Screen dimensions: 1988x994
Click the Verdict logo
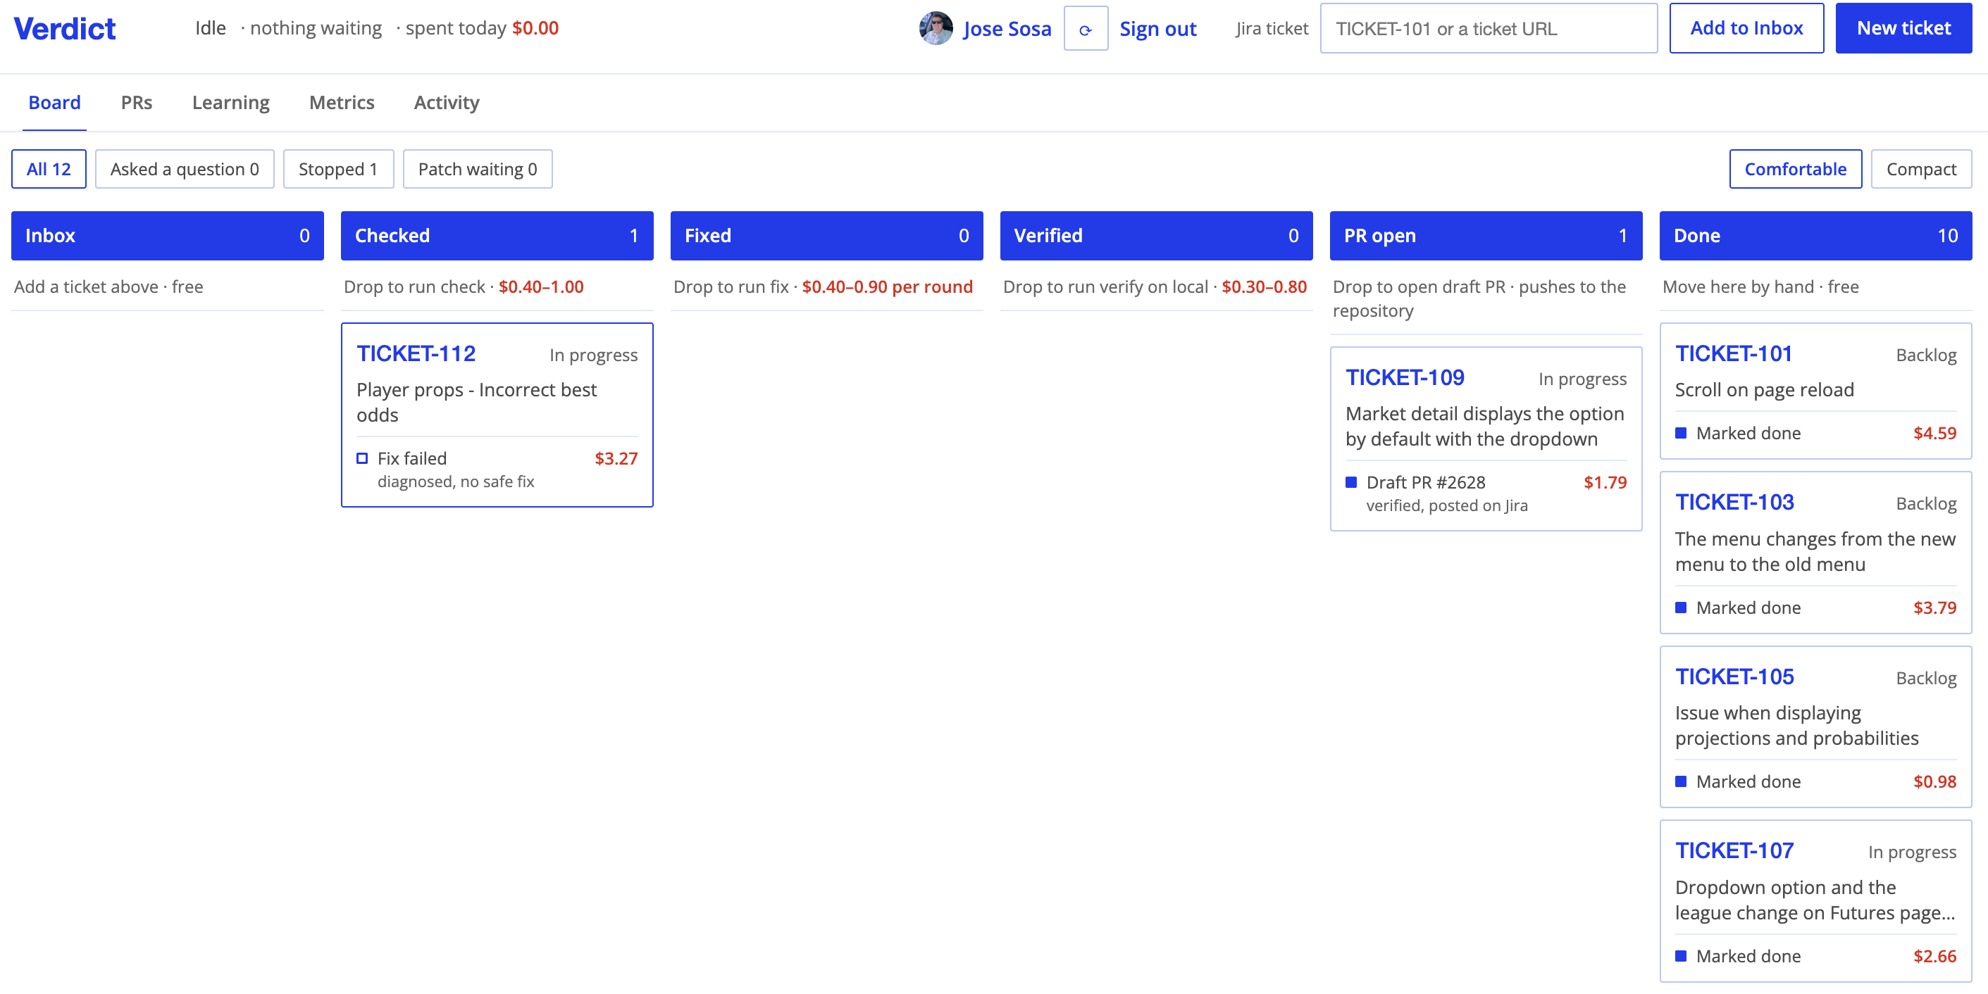pyautogui.click(x=65, y=29)
